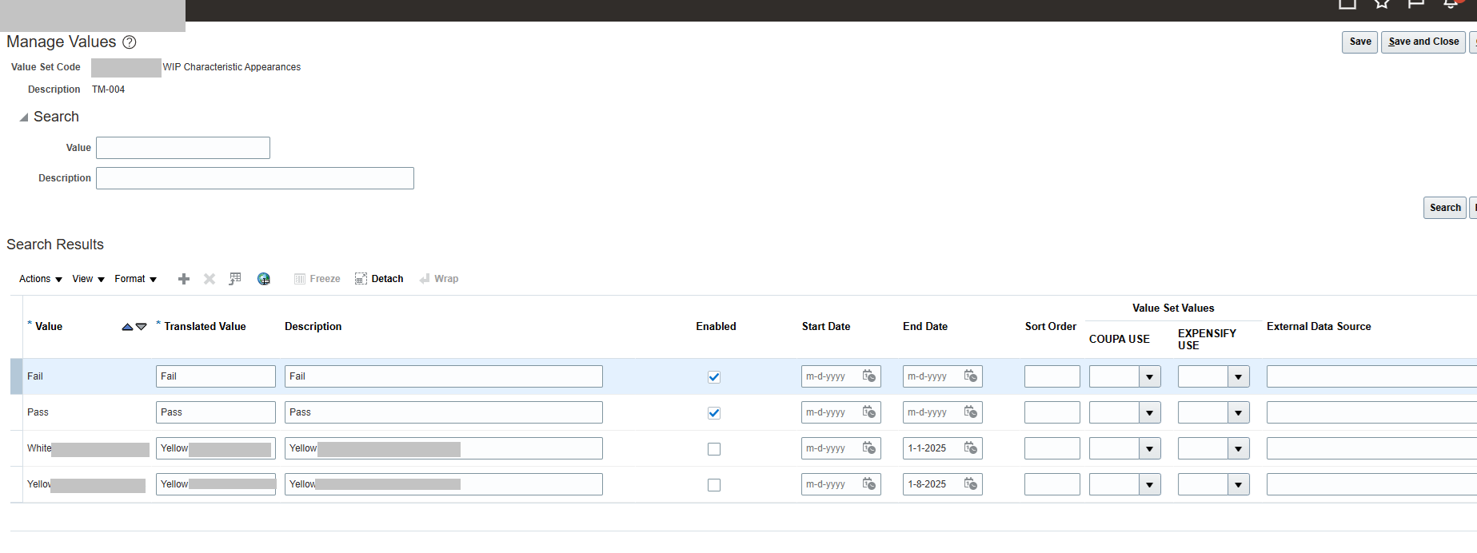Click the Translated Value column header
The width and height of the screenshot is (1477, 553).
tap(205, 327)
